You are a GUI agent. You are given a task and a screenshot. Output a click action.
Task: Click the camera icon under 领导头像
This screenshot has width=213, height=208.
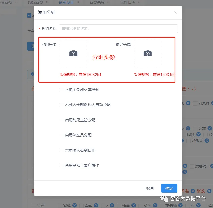pos(147,53)
